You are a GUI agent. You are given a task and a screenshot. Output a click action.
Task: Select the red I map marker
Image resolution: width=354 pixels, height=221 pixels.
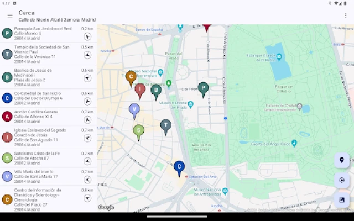point(140,89)
